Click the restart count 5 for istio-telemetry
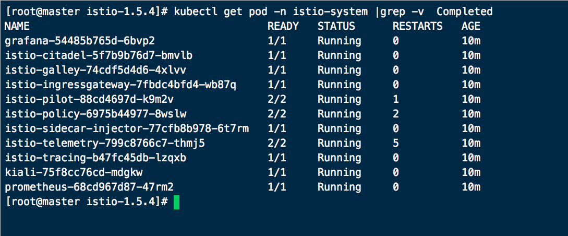 pyautogui.click(x=396, y=143)
